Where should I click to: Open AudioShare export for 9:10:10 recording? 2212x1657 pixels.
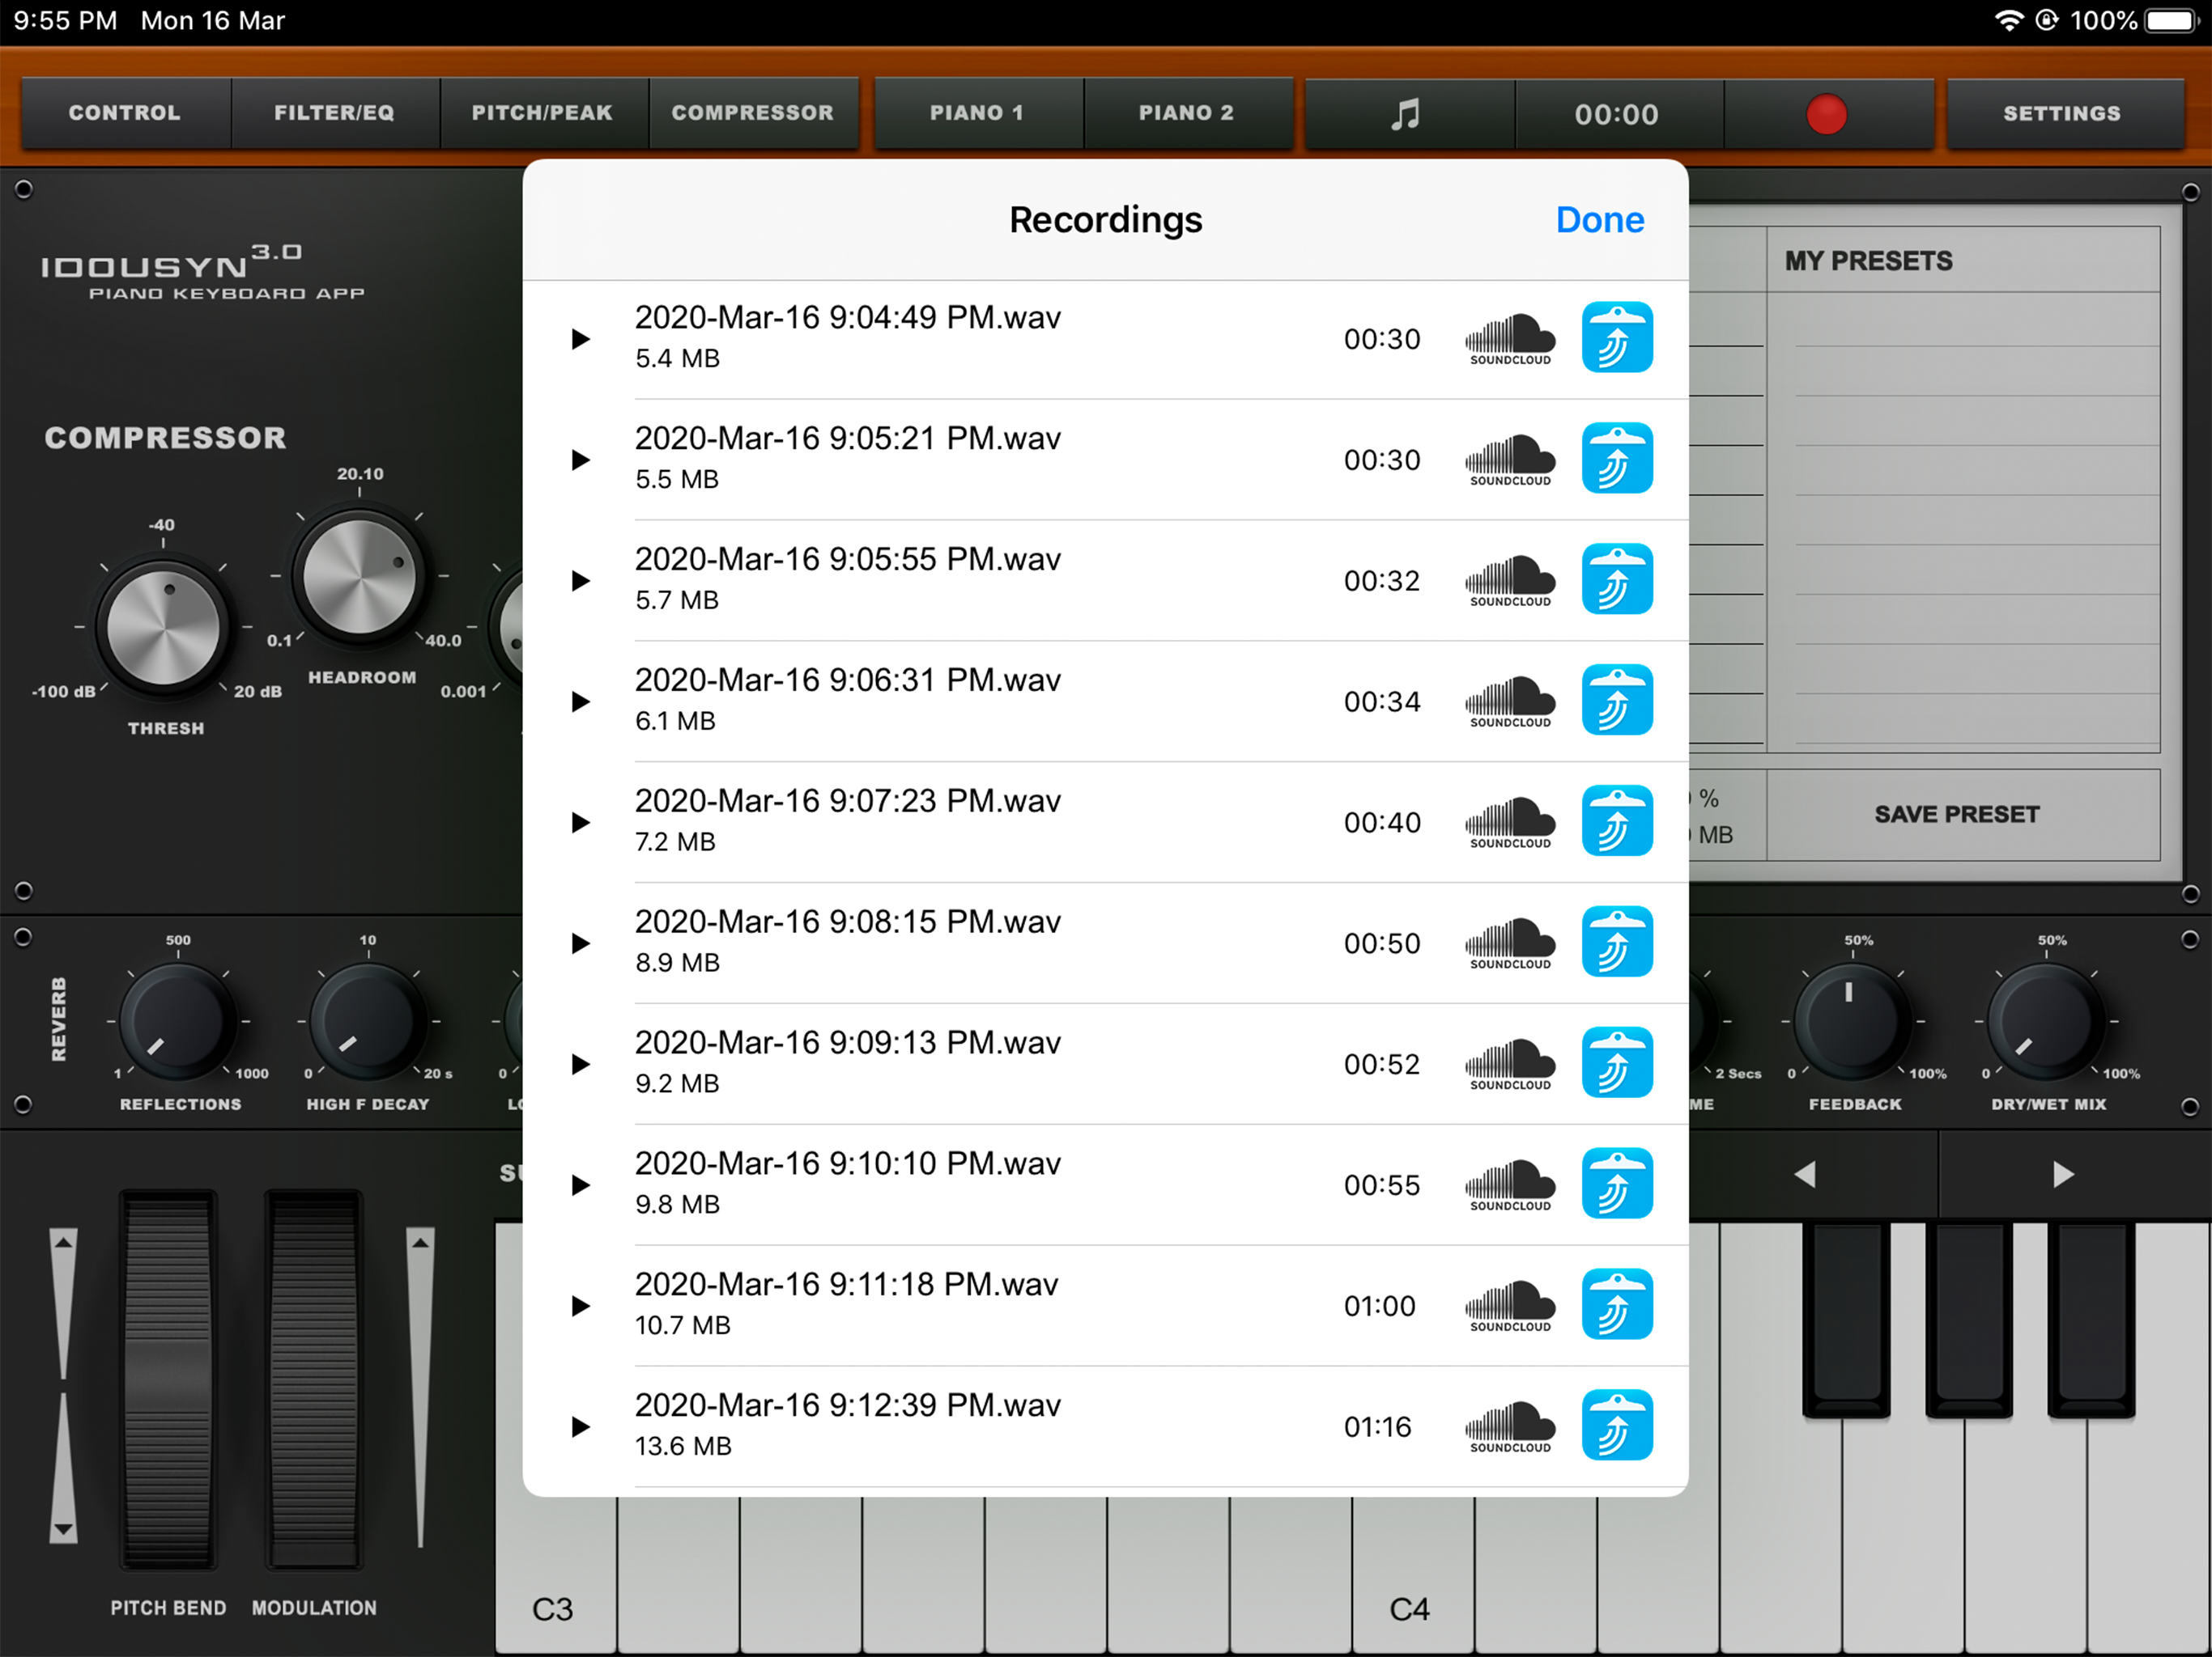click(1616, 1184)
